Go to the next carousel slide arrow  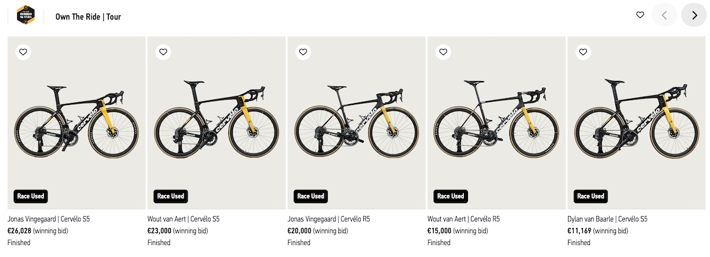(693, 15)
